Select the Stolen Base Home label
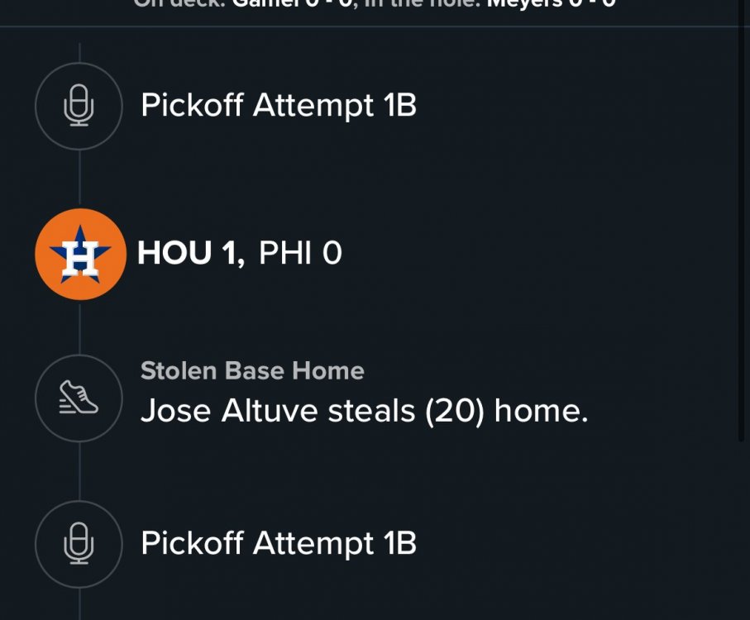Screen dimensions: 750x620 [252, 370]
